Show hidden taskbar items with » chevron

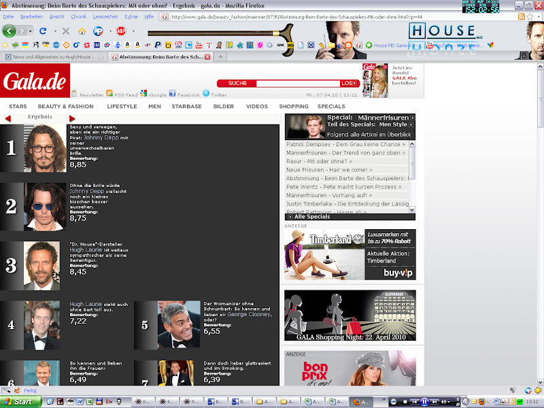(x=384, y=400)
